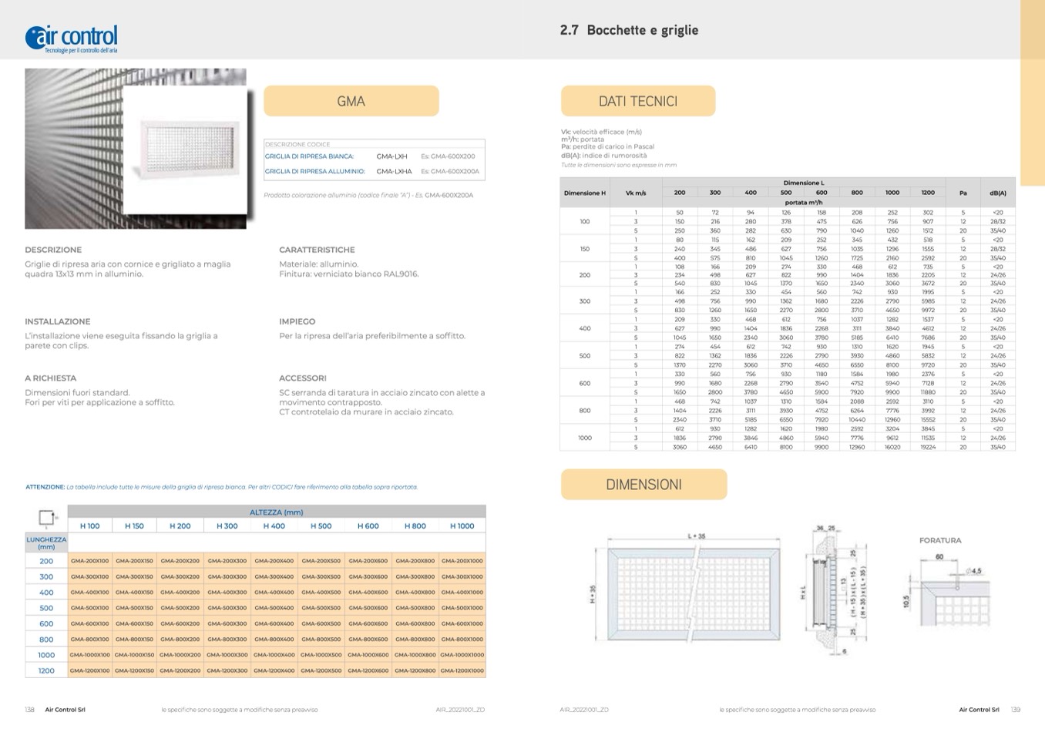Click the DATI TECNICI heading badge
Screen dimensions: 1045x739
click(x=637, y=101)
